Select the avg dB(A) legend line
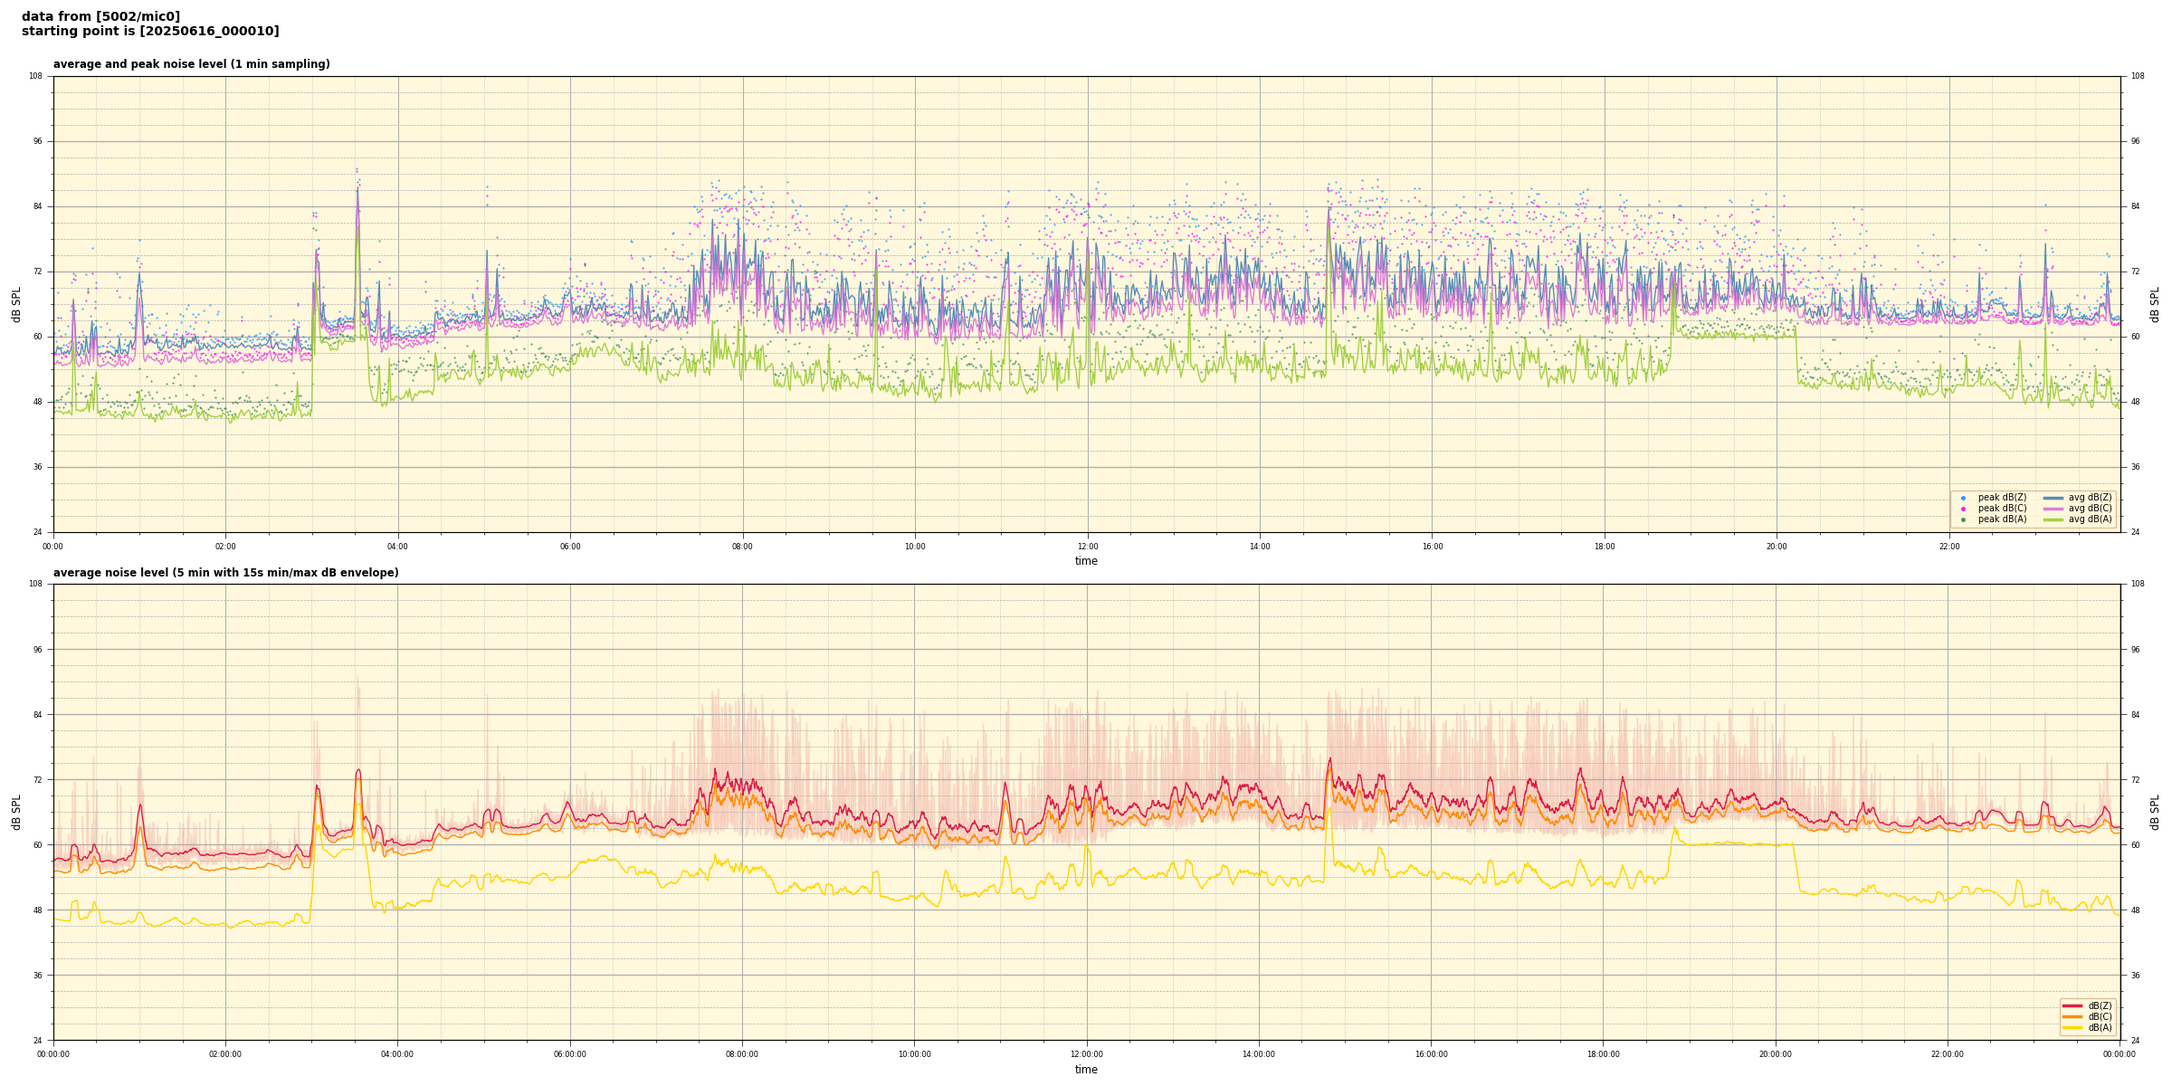Image resolution: width=2172 pixels, height=1086 pixels. [2053, 519]
